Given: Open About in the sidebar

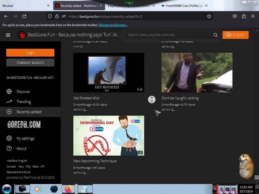Looking at the screenshot, I should 21,149.
